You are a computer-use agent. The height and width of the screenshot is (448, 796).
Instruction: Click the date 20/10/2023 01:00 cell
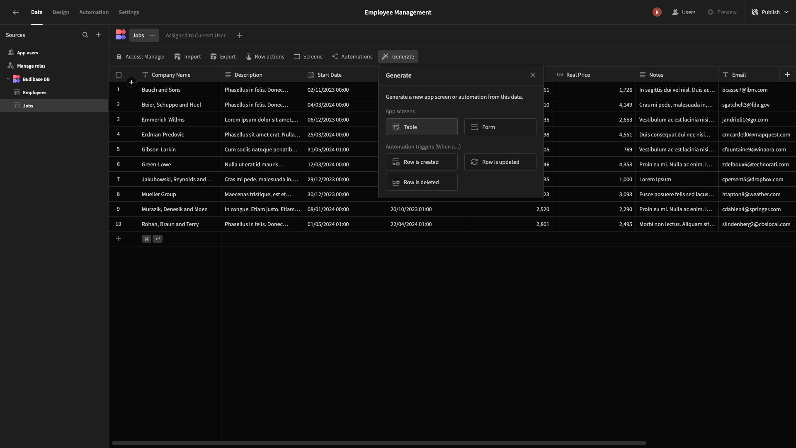click(428, 209)
